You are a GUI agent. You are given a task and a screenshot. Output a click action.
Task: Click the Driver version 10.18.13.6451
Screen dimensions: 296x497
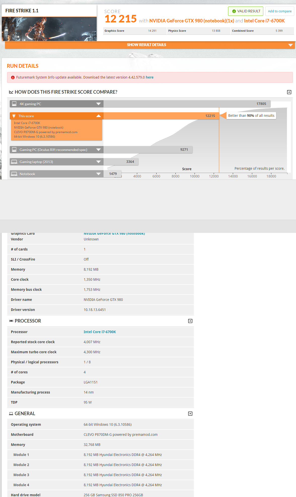tap(95, 310)
